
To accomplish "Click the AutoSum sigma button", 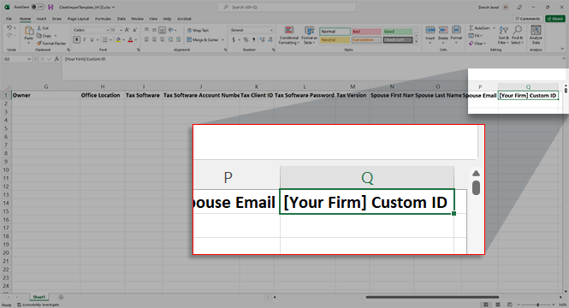I will click(x=478, y=28).
